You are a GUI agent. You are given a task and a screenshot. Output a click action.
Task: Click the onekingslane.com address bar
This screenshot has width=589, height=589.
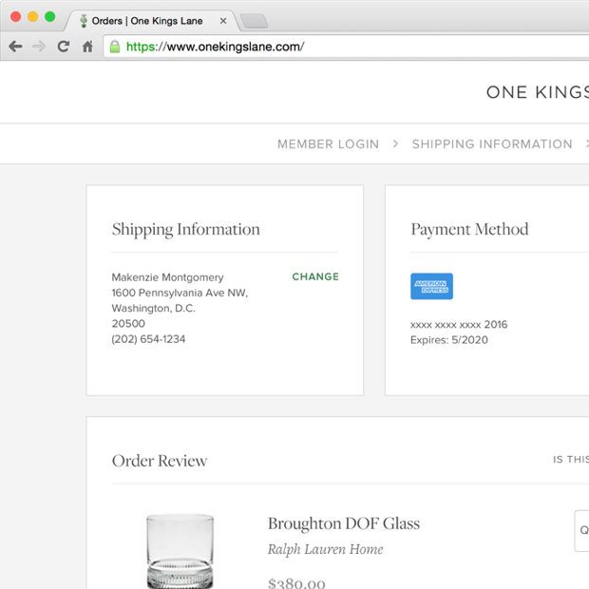pyautogui.click(x=351, y=47)
